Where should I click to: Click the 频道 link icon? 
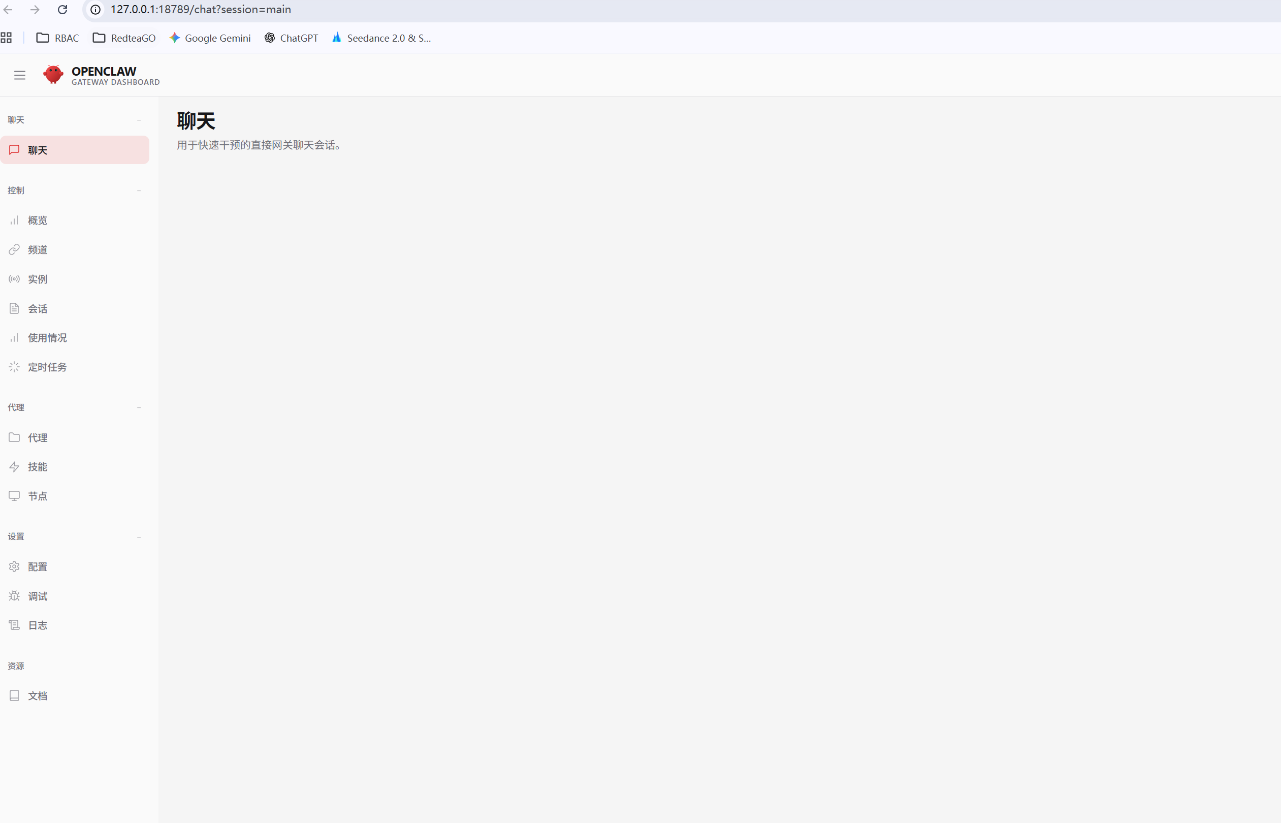click(x=14, y=249)
